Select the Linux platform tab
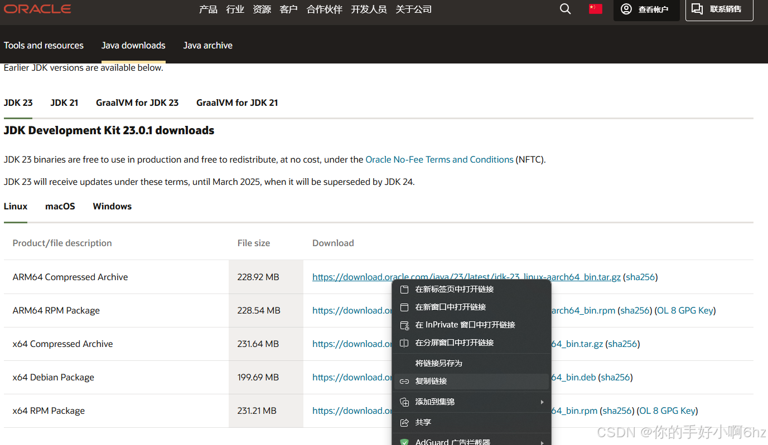Screen dimensions: 768x445 pos(16,206)
